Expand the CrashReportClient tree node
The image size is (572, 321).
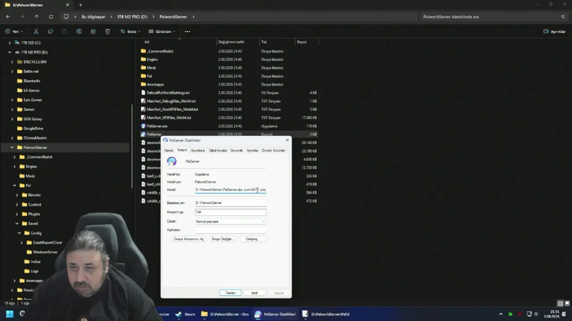22,243
